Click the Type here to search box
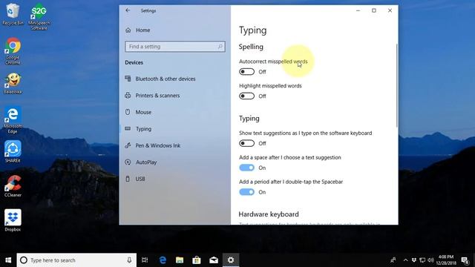The height and width of the screenshot is (267, 475). [76, 260]
